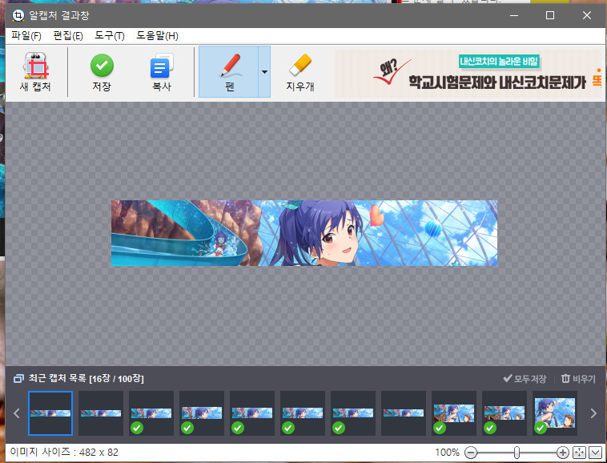The height and width of the screenshot is (463, 607).
Task: Click the 내신코치 advertisement banner
Action: pyautogui.click(x=468, y=74)
